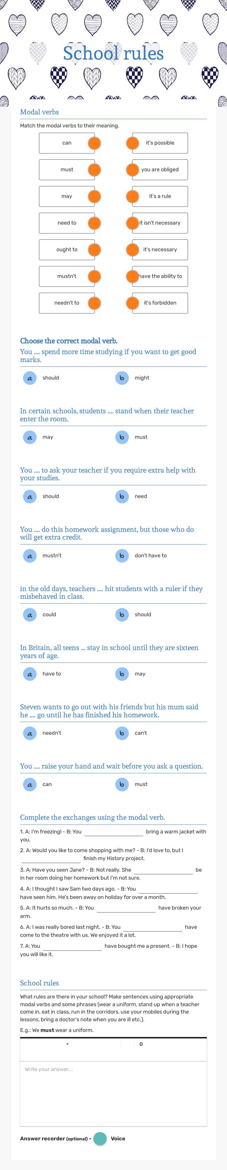Click the "mustn't" modal verb box
The width and height of the screenshot is (227, 1170).
67,276
